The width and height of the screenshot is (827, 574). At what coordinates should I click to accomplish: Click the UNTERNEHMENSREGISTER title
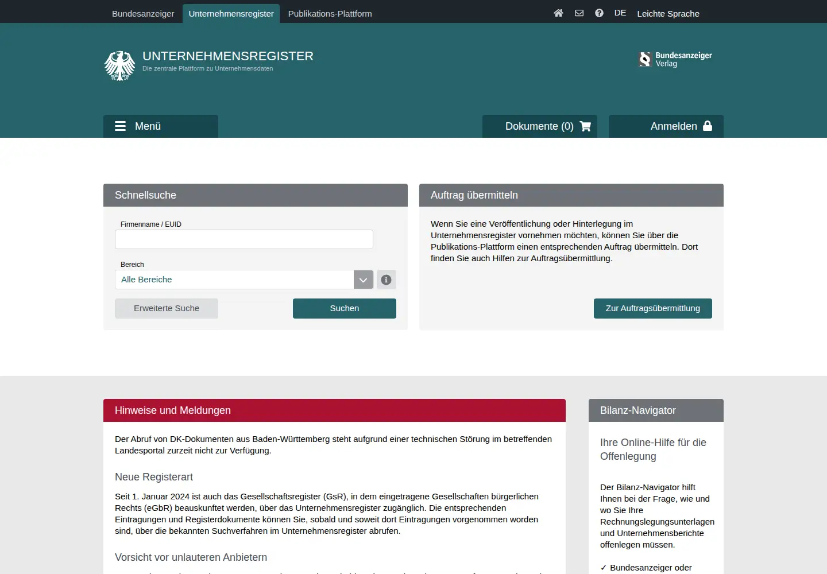(x=228, y=56)
